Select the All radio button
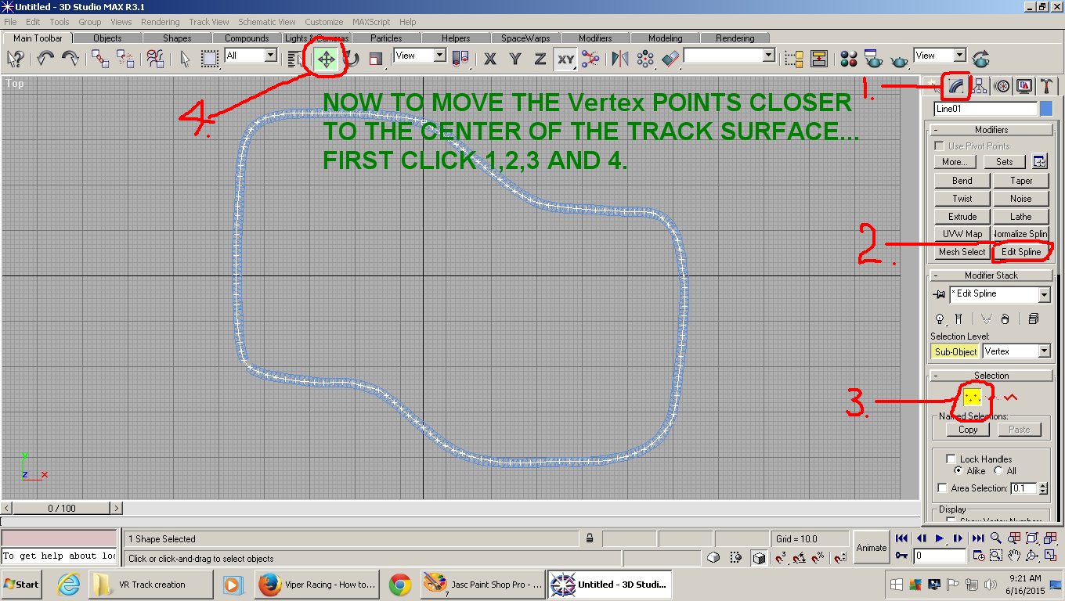The height and width of the screenshot is (601, 1065). pos(998,471)
